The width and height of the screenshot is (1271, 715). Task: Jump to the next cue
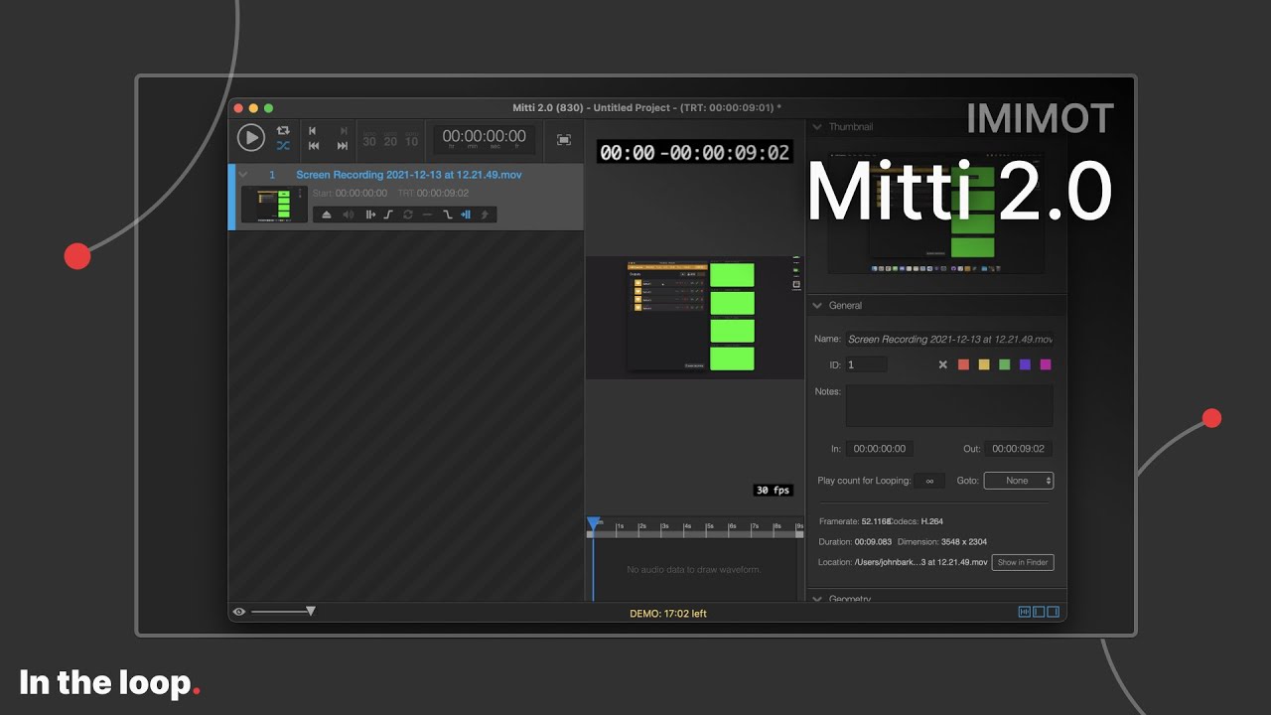pyautogui.click(x=344, y=130)
